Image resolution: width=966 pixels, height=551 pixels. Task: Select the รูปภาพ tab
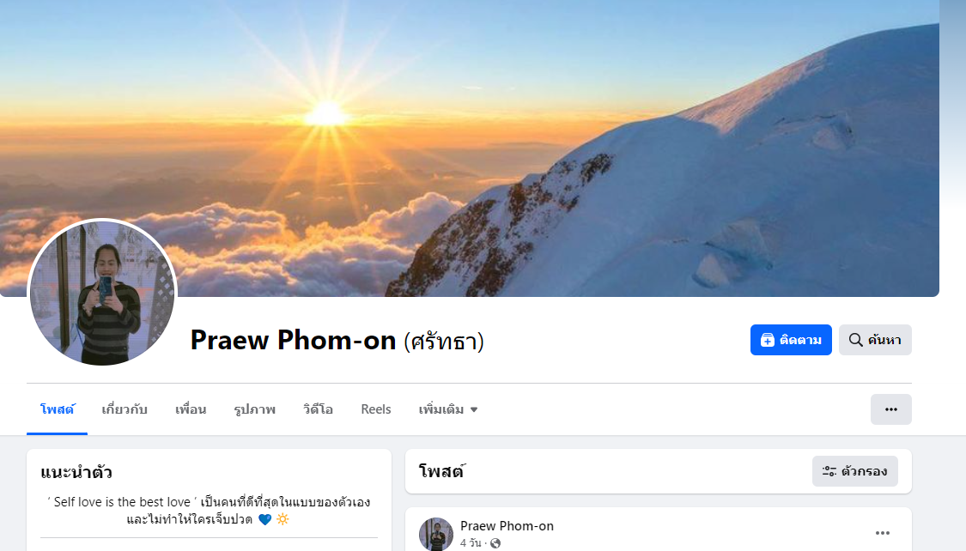[254, 409]
